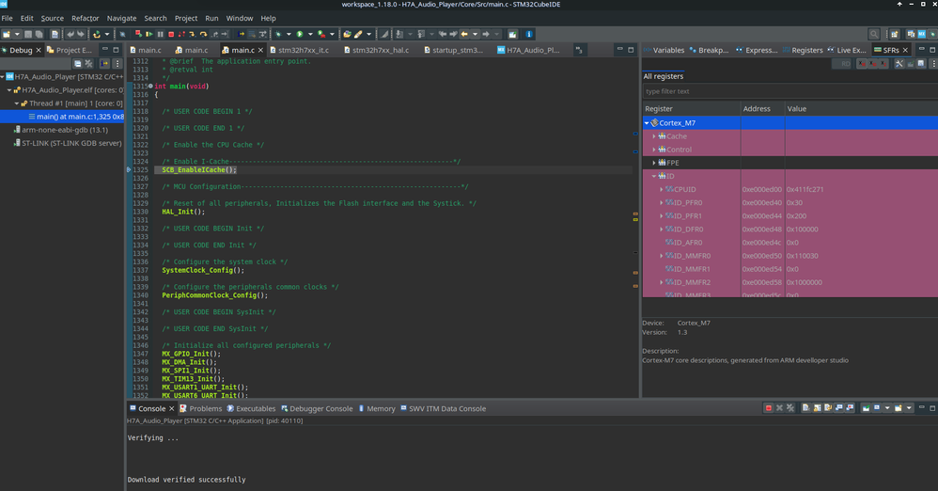Switch to the Project Explorer tab

tap(70, 50)
